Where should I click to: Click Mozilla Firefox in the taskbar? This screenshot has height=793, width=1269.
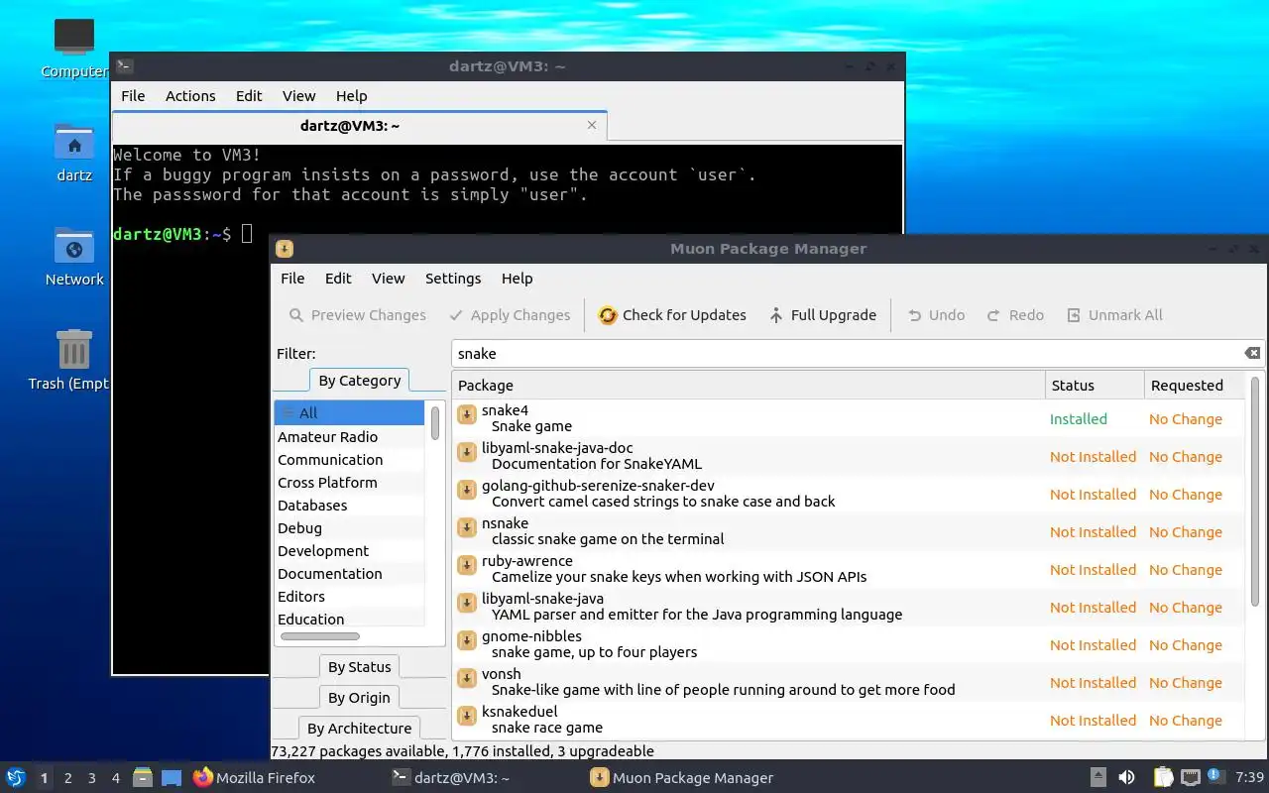(x=255, y=778)
